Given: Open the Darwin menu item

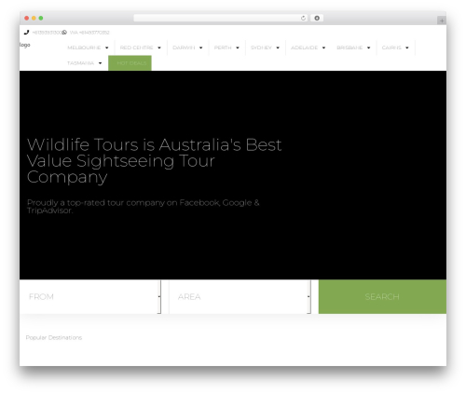Looking at the screenshot, I should 184,48.
